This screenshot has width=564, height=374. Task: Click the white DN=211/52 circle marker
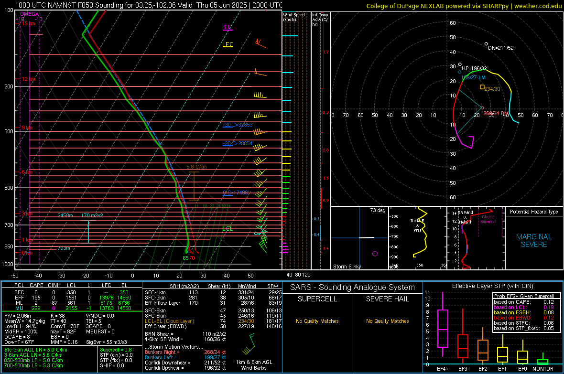pyautogui.click(x=486, y=44)
